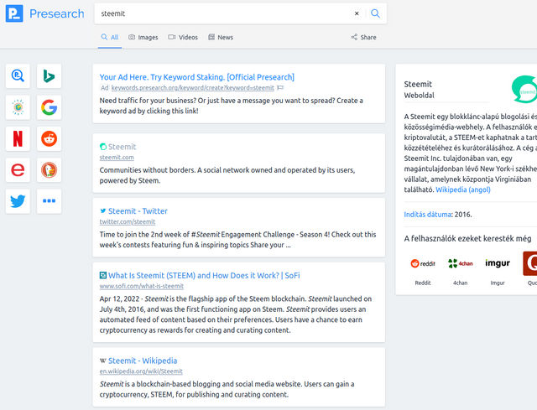The width and height of the screenshot is (537, 410).
Task: Click the Ad label badge
Action: [104, 88]
